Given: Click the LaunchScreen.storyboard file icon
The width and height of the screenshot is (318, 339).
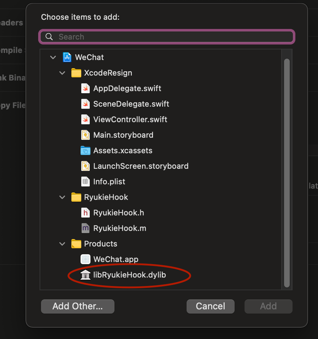Looking at the screenshot, I should 86,166.
